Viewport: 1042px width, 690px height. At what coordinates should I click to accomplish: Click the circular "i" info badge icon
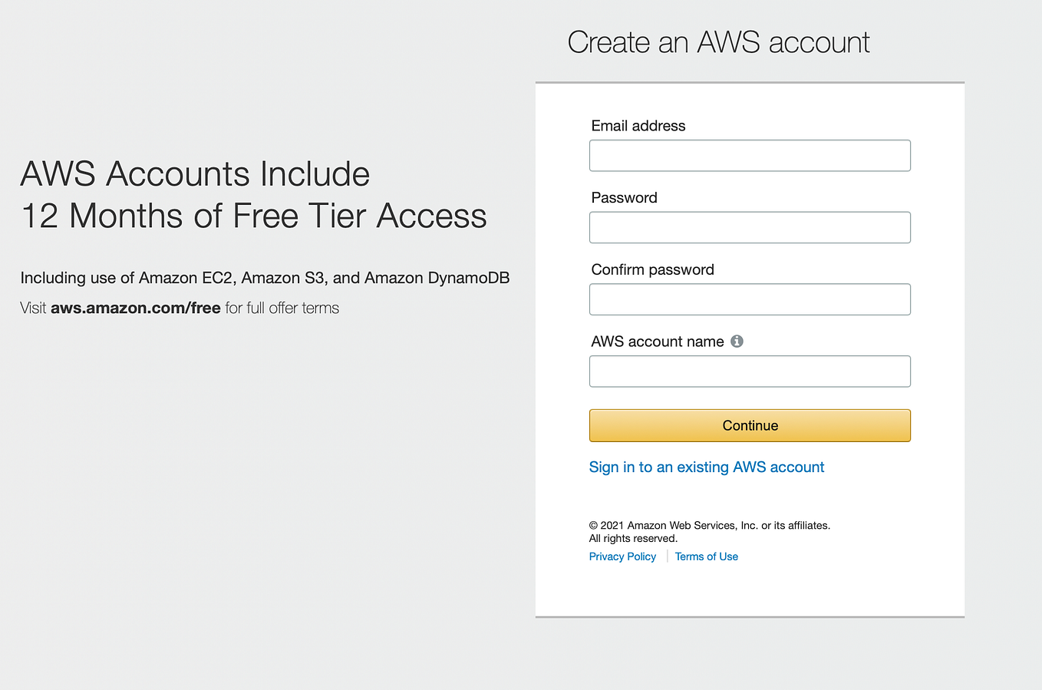coord(737,341)
